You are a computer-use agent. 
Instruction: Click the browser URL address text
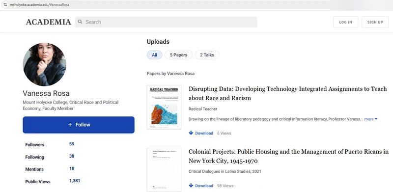(x=40, y=5)
